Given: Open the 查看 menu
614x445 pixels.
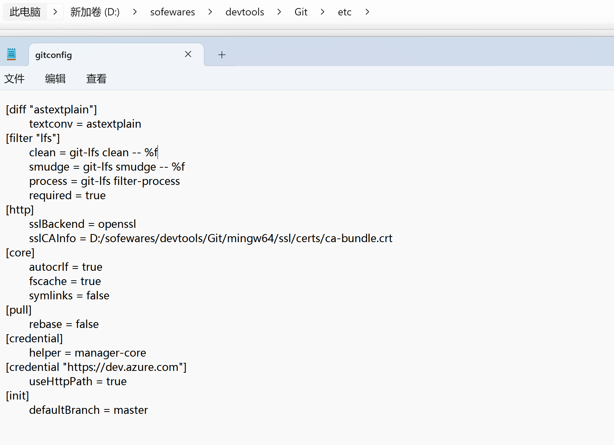Looking at the screenshot, I should pyautogui.click(x=96, y=79).
